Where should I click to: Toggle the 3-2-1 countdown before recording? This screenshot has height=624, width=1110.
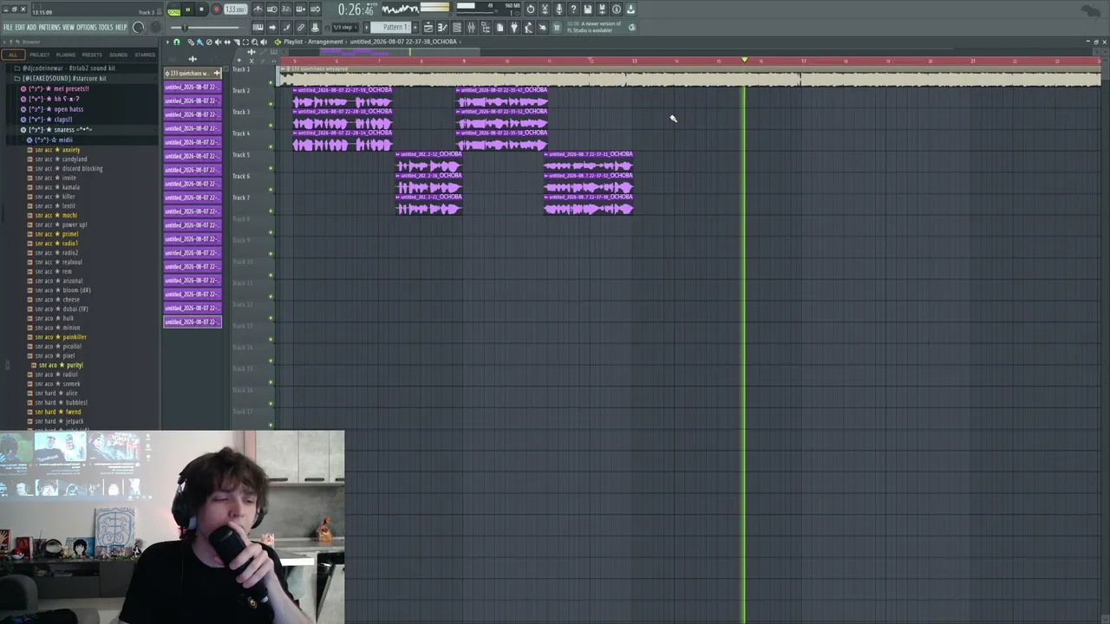[x=286, y=10]
